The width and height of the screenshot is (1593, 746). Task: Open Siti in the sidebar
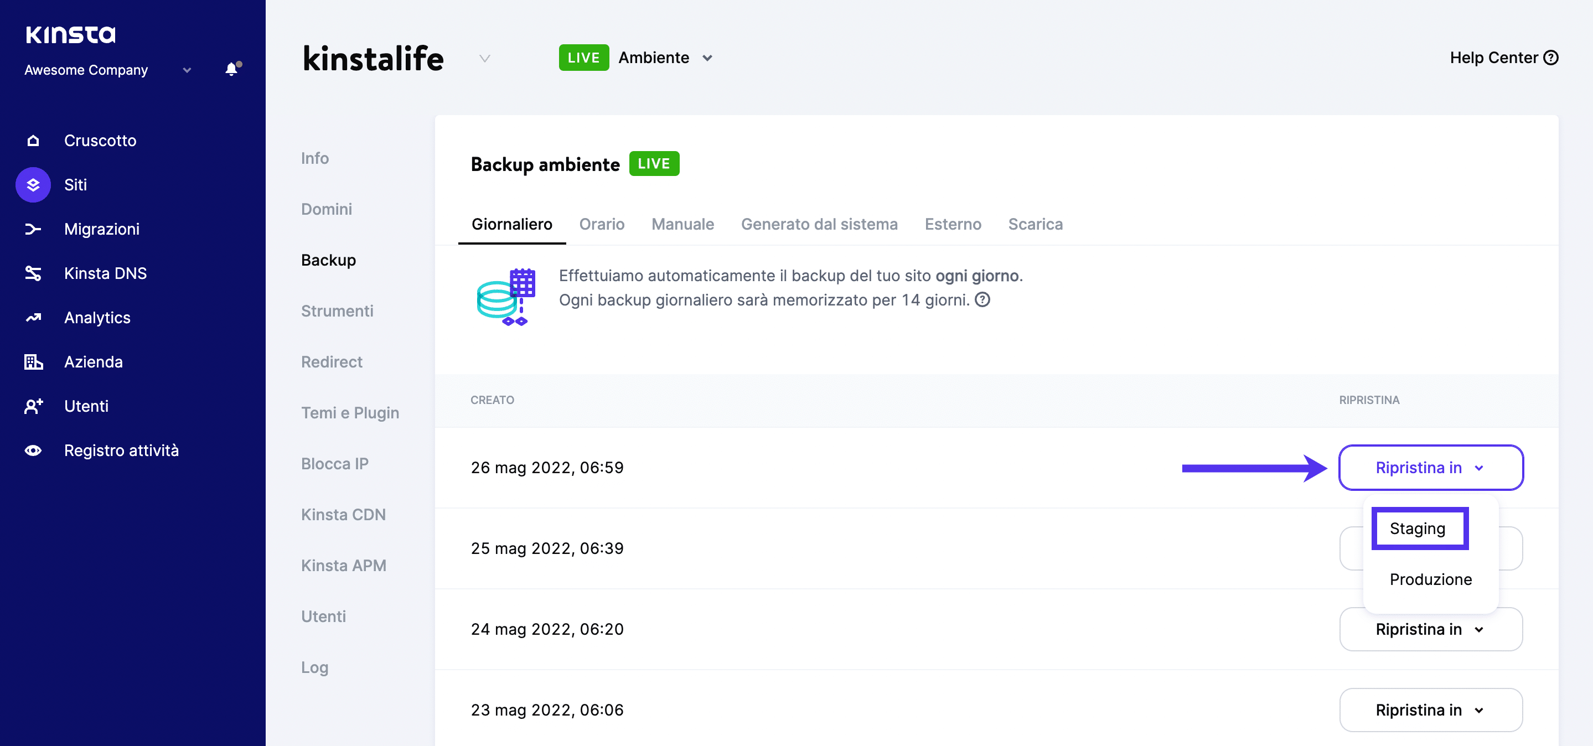coord(75,185)
